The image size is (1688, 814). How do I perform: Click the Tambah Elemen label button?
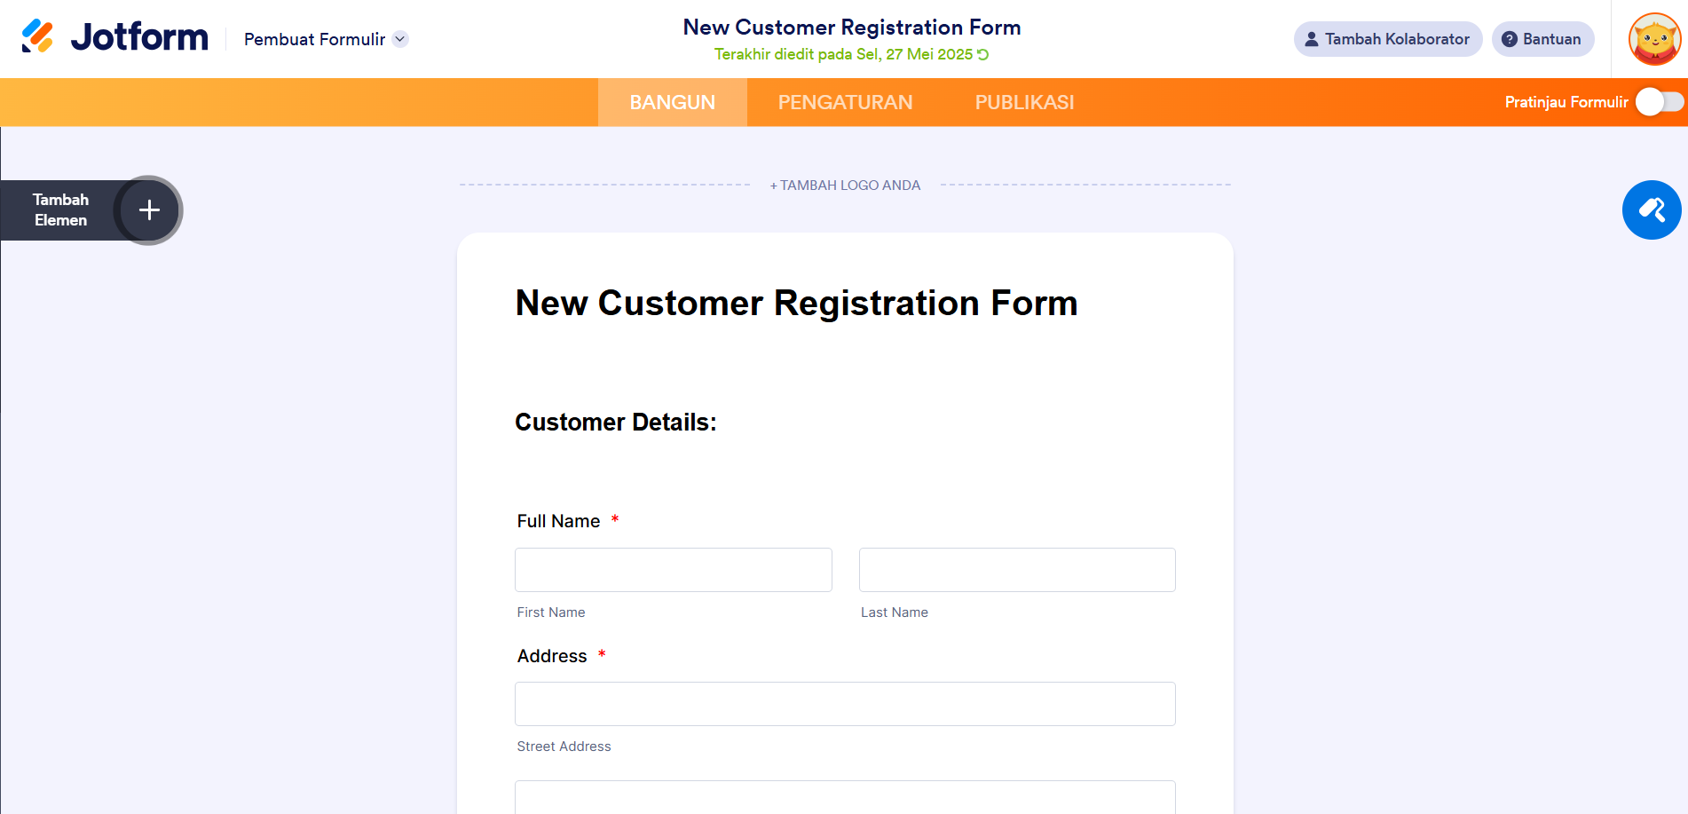(x=60, y=210)
